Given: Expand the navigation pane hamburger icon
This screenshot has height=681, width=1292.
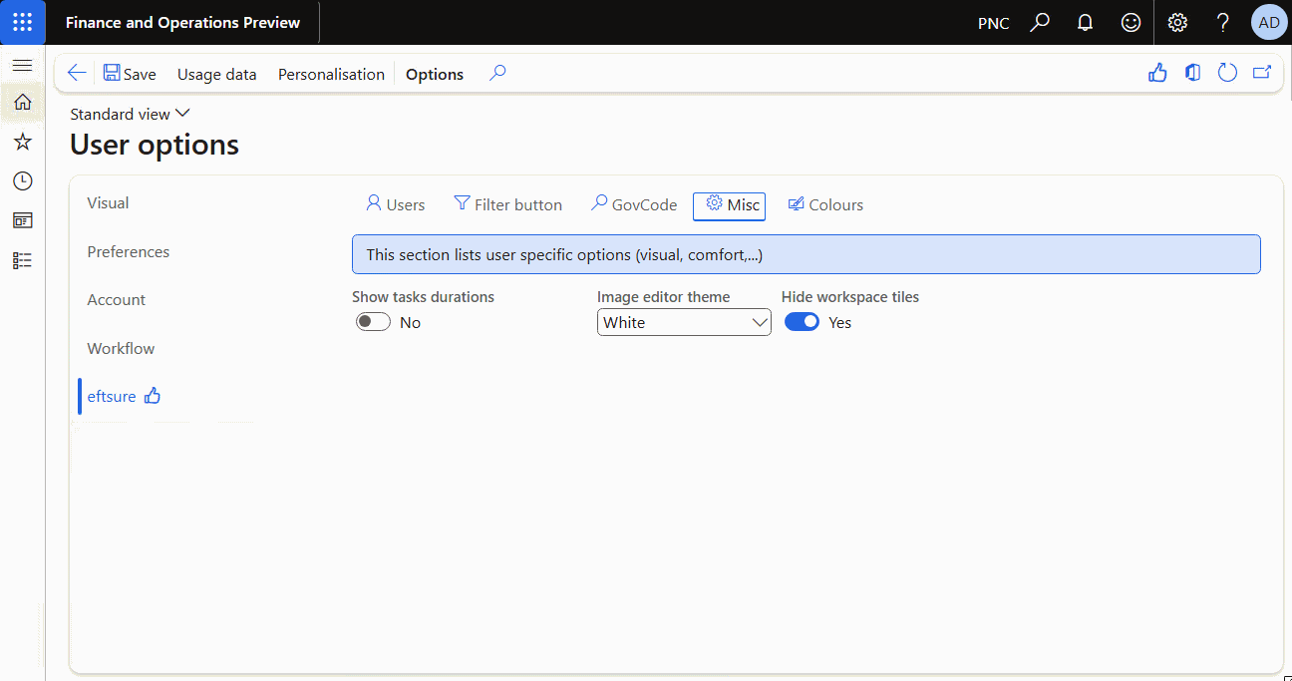Looking at the screenshot, I should [22, 66].
